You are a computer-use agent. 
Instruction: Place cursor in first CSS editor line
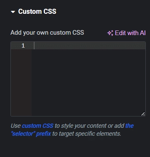[x=90, y=46]
